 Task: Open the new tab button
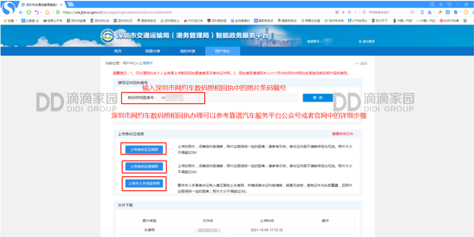71,4
